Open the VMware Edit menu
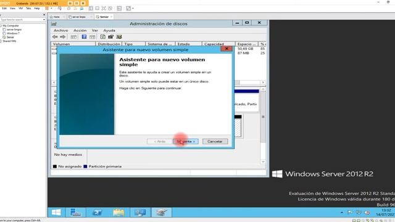 (x=4, y=8)
